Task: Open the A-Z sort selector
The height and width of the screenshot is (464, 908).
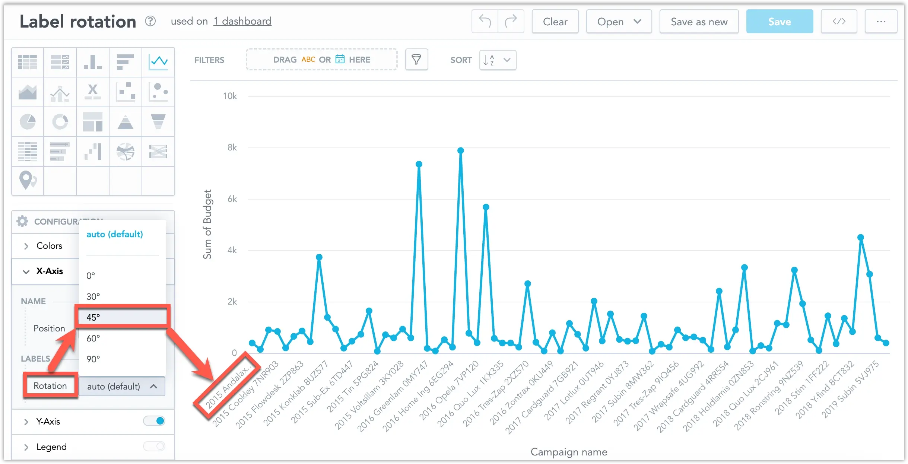Action: click(x=497, y=60)
